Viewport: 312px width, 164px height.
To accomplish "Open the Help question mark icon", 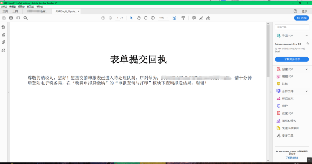I will coord(295,11).
